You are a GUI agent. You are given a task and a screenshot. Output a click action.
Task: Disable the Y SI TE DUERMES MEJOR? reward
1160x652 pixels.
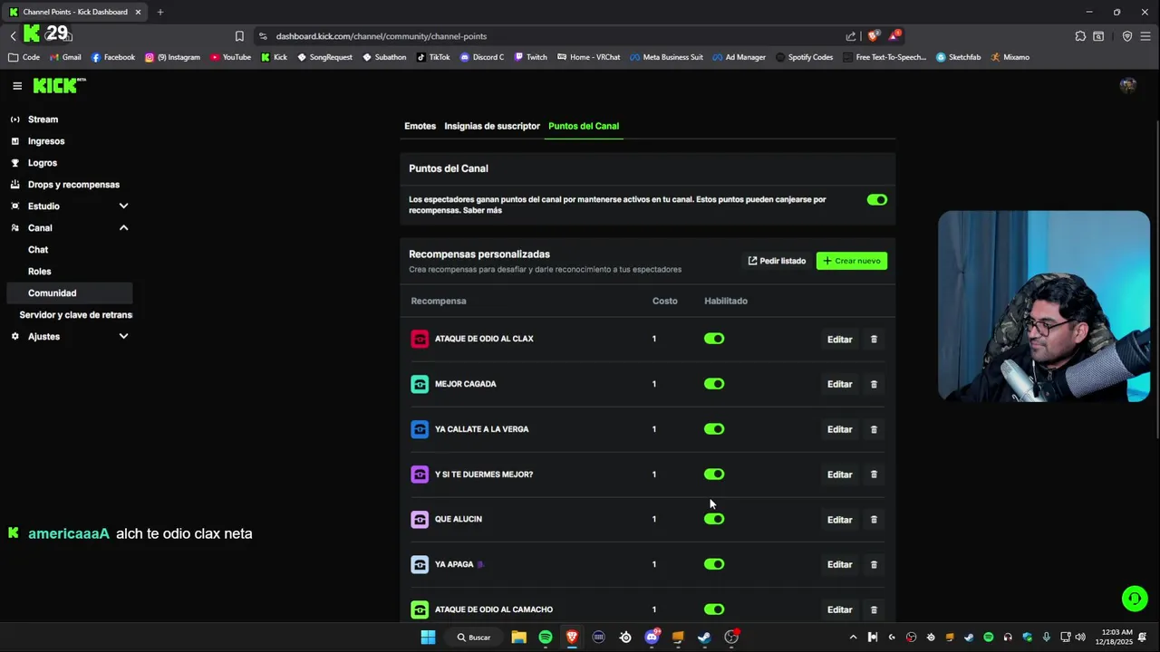coord(714,475)
